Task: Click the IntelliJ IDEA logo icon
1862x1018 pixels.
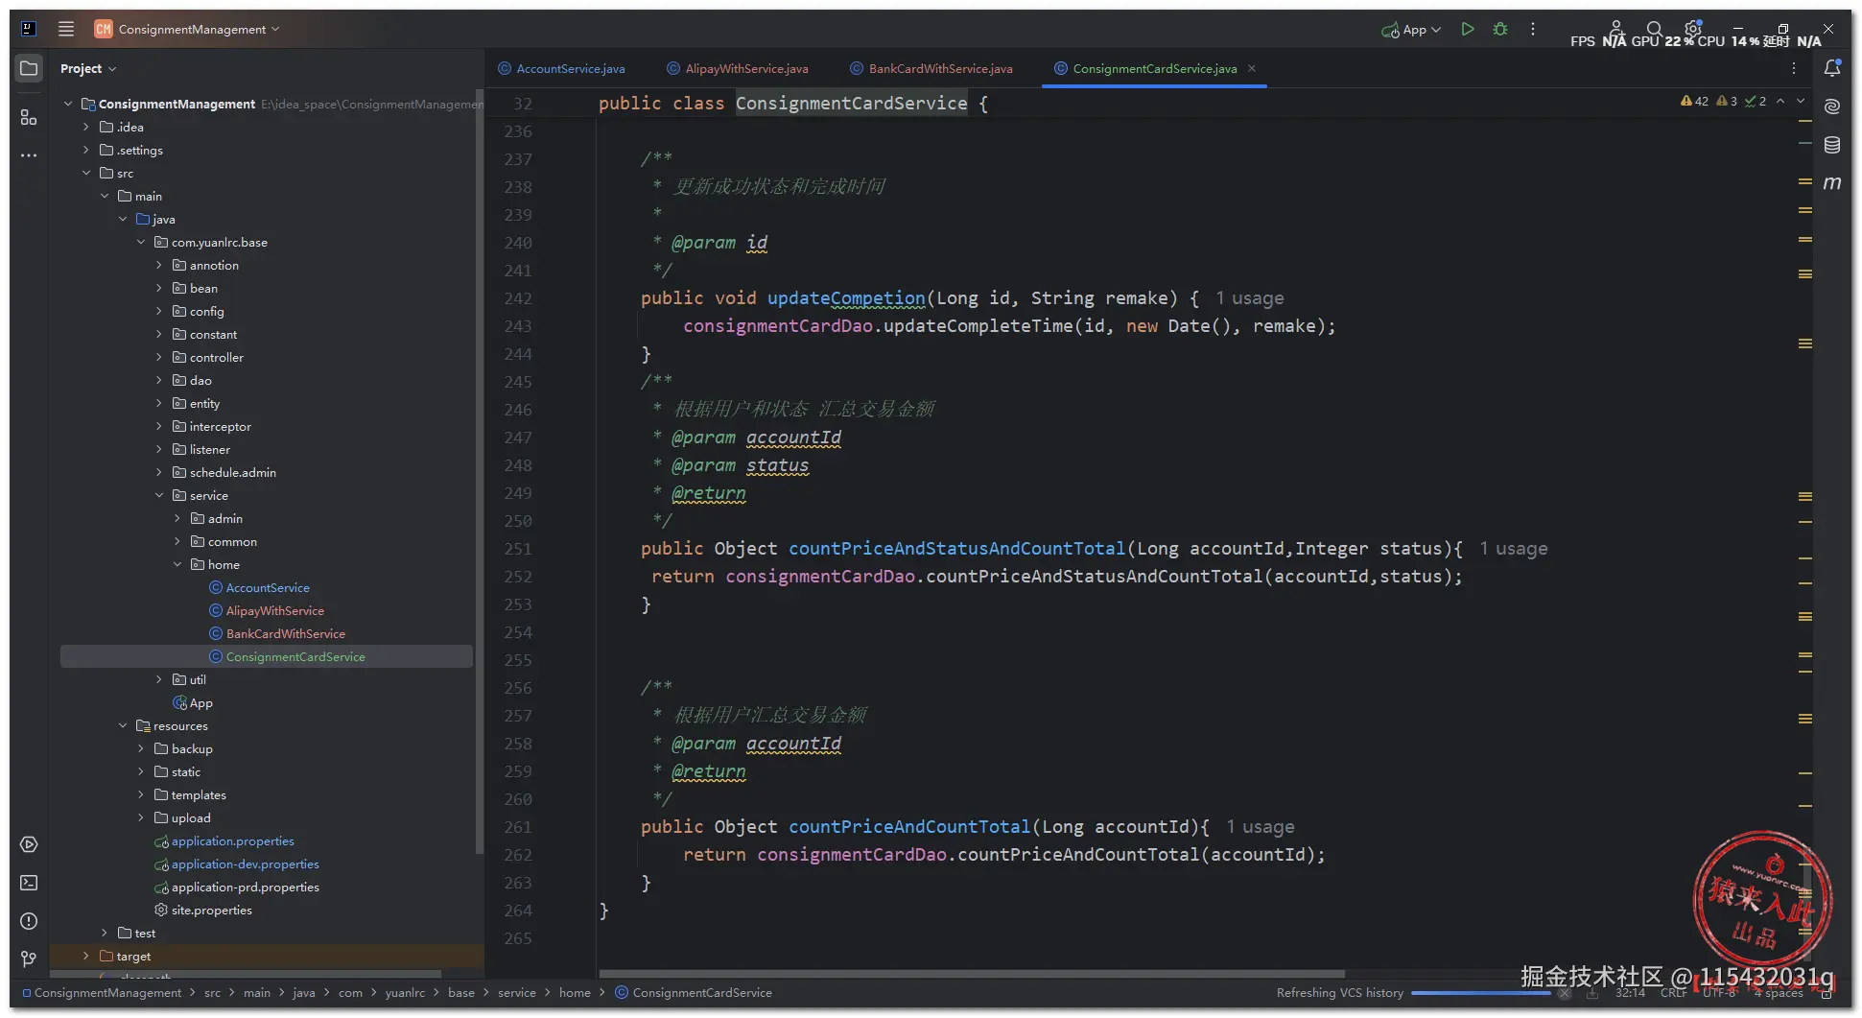Action: tap(29, 29)
